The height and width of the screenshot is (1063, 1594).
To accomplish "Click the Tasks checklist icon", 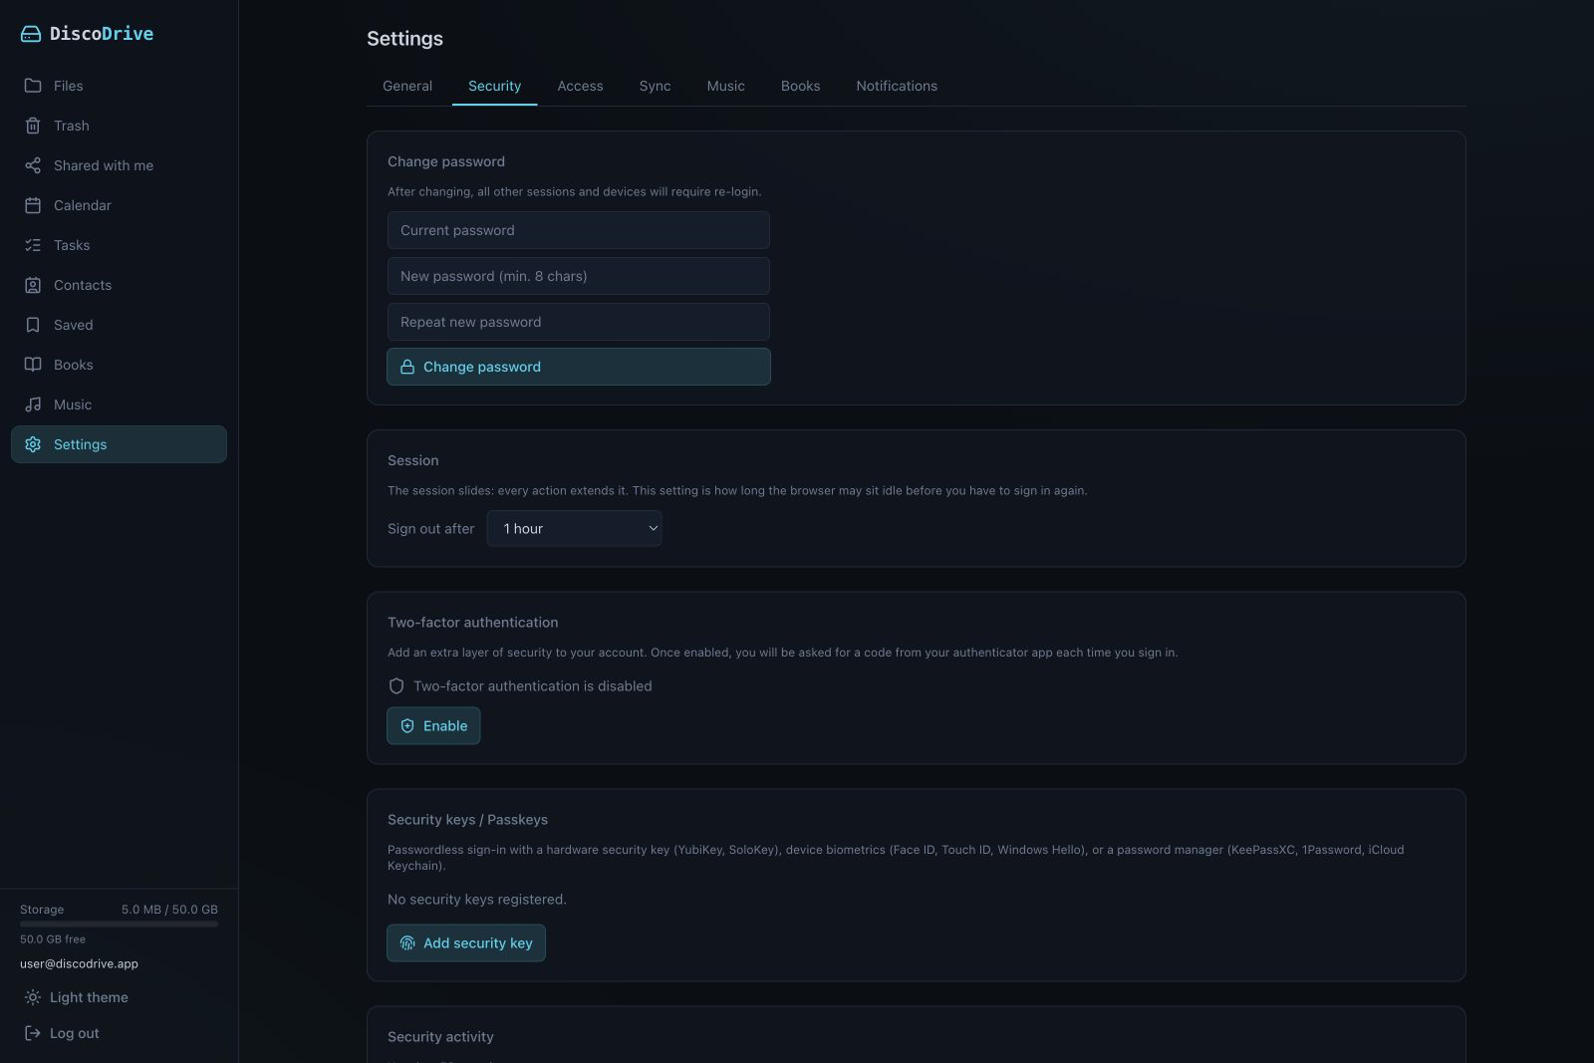I will point(33,245).
